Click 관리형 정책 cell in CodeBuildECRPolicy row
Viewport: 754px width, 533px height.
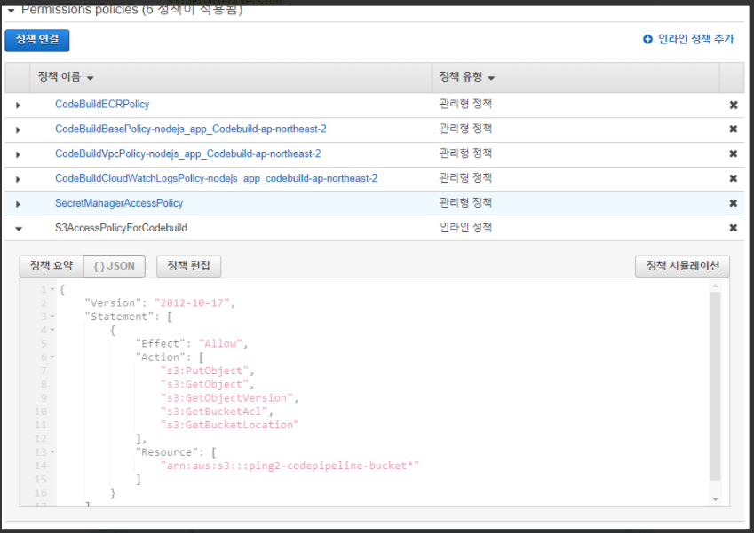465,104
